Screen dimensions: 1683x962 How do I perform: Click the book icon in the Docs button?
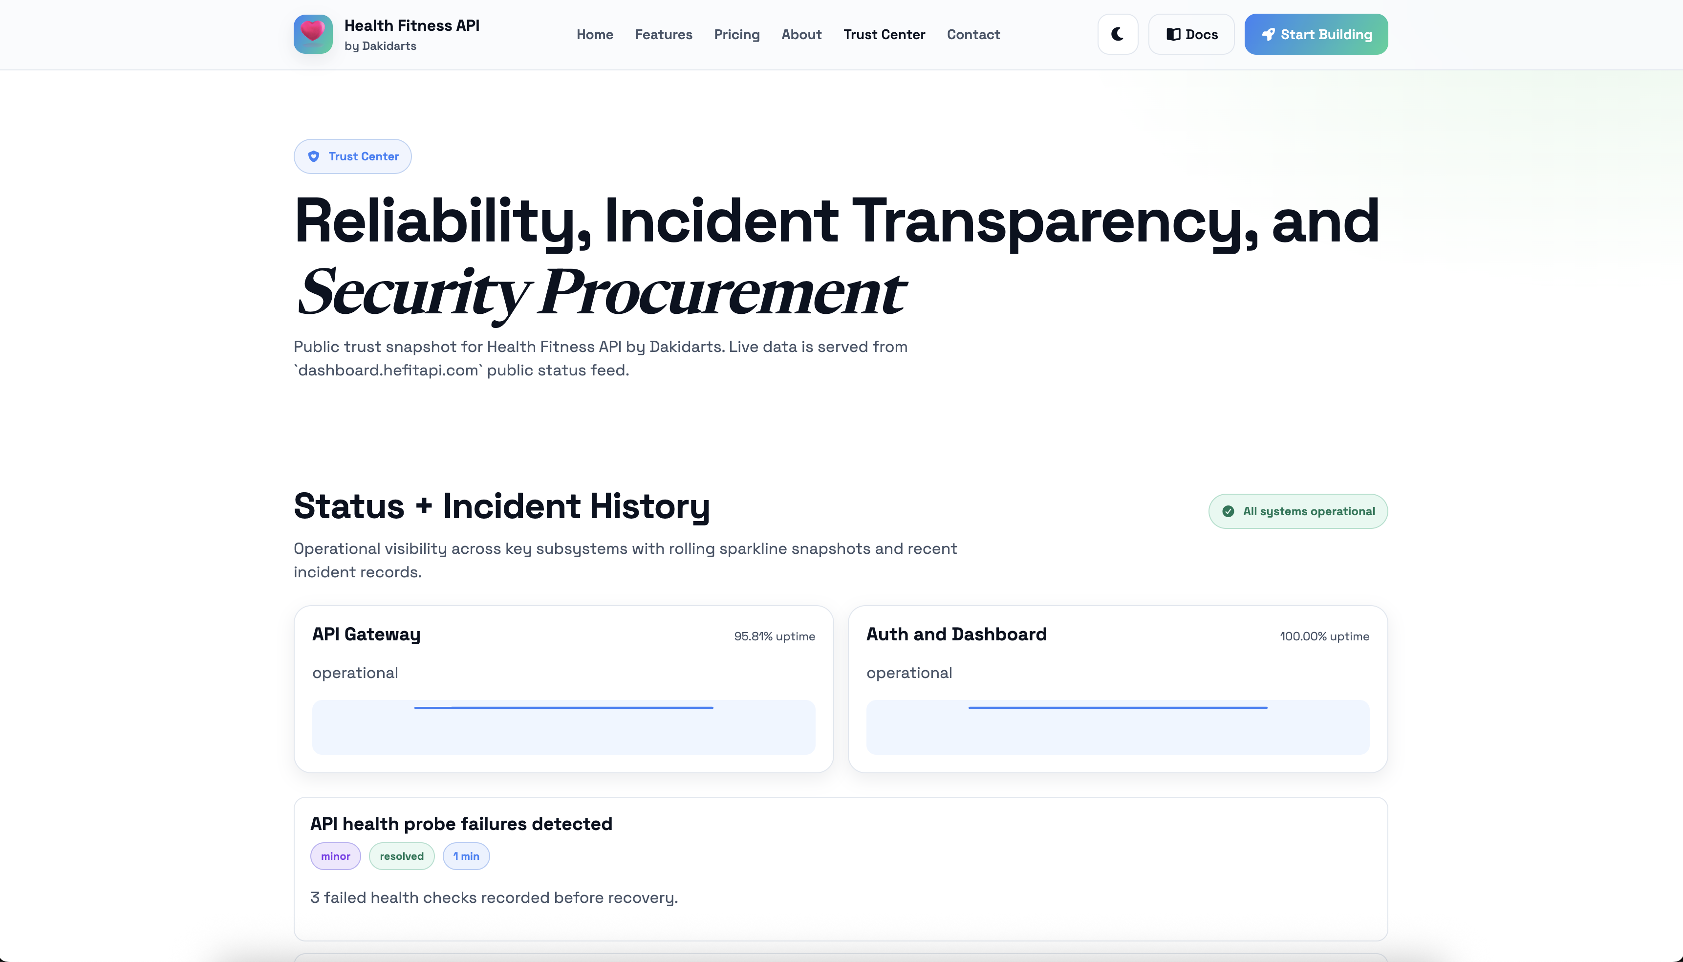[1173, 34]
